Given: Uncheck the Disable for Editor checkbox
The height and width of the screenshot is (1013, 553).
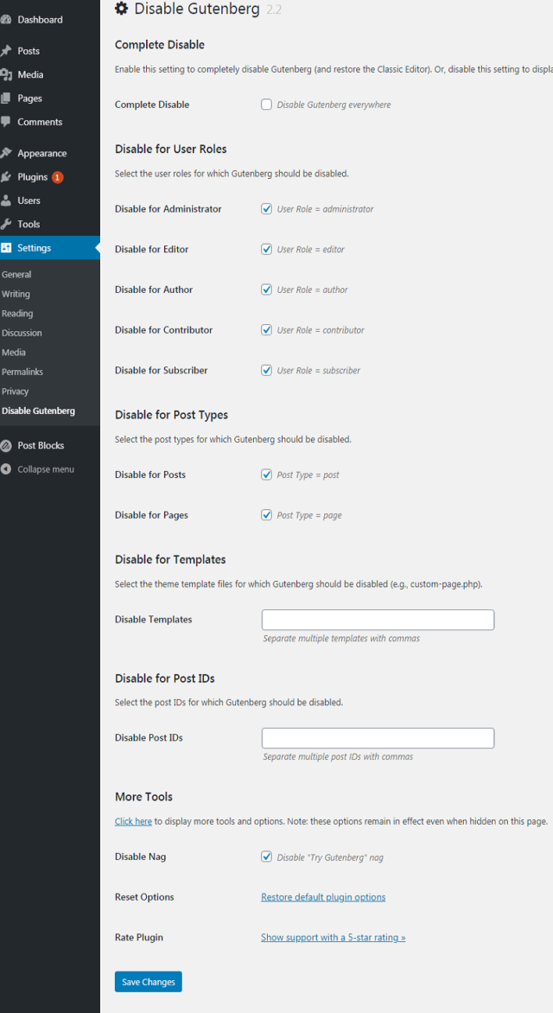Looking at the screenshot, I should click(266, 249).
